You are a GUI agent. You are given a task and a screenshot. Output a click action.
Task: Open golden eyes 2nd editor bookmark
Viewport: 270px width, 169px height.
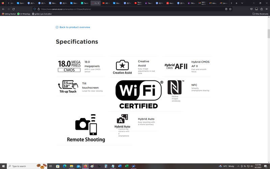tap(42, 14)
